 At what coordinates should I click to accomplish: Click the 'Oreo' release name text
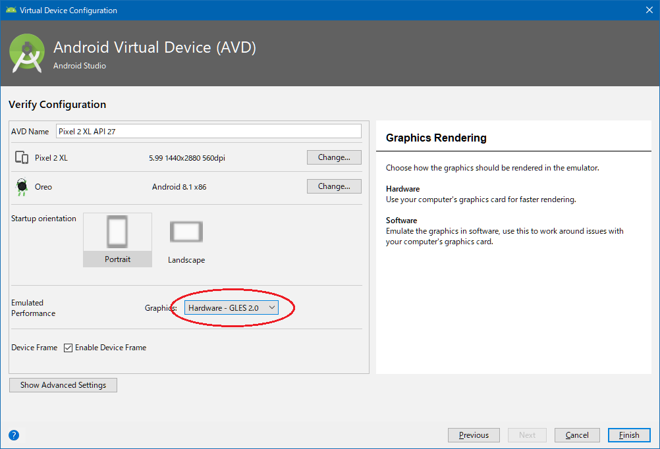[43, 187]
